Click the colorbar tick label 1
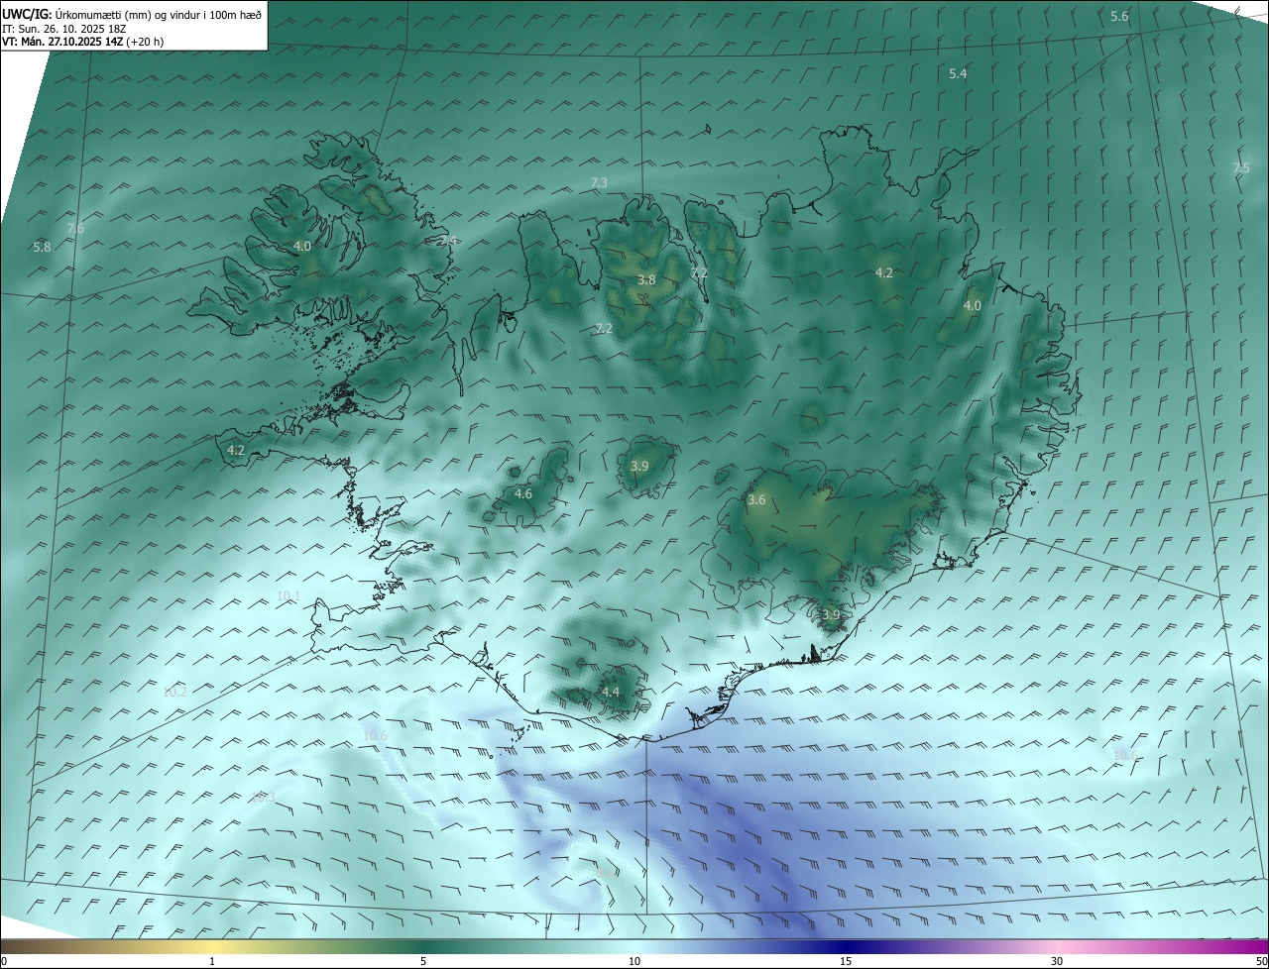This screenshot has height=969, width=1269. click(212, 961)
